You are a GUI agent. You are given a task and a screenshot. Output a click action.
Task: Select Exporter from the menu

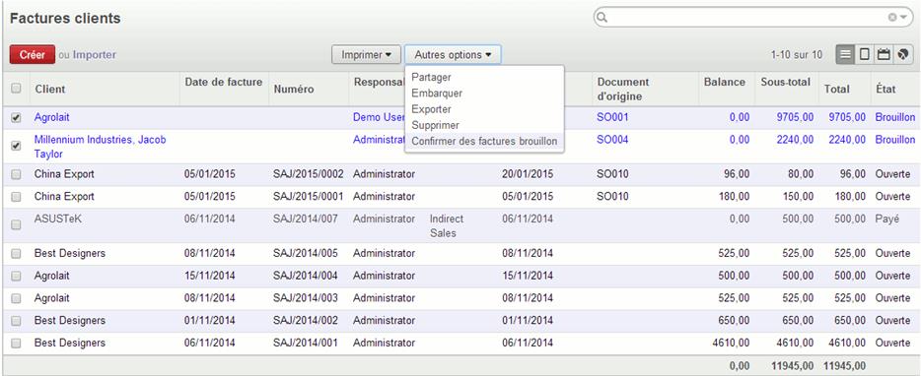431,109
